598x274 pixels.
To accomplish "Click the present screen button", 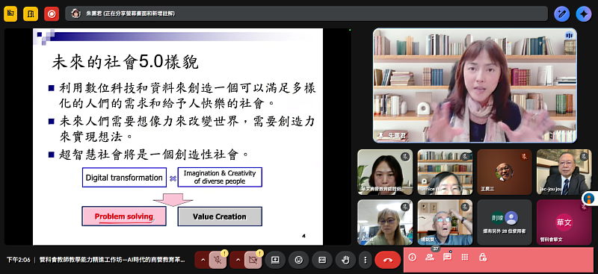I will (x=275, y=260).
